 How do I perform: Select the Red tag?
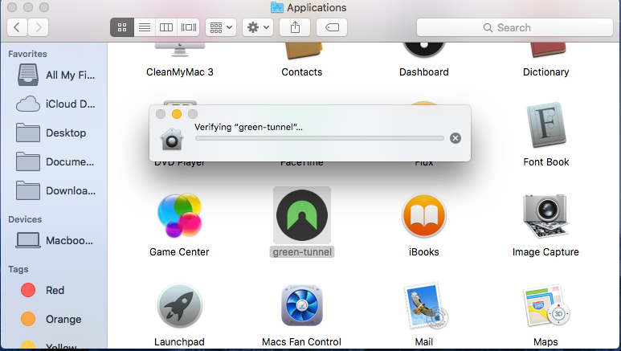click(x=55, y=290)
